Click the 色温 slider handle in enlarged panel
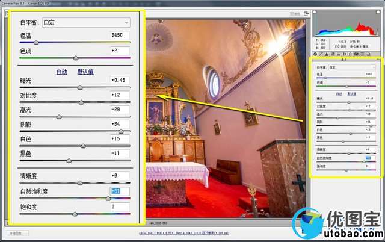385x242 pixels. (x=36, y=43)
